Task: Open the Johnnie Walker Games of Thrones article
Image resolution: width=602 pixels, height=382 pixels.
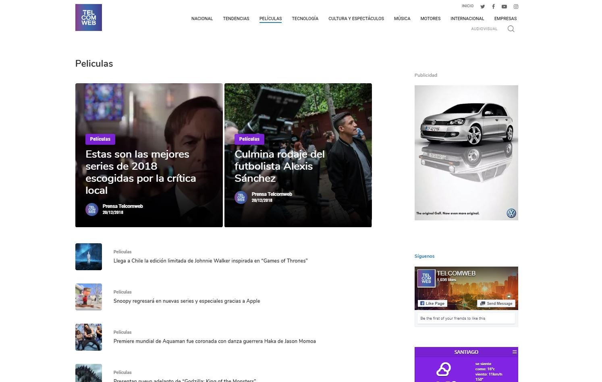Action: pos(210,261)
